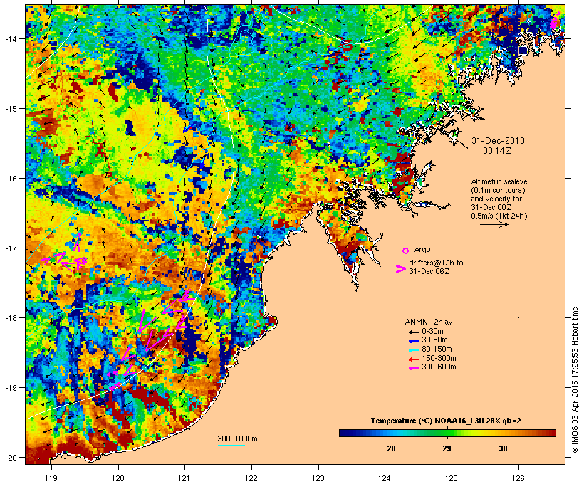
Task: Click the time label 00:14Z
Action: (x=497, y=151)
